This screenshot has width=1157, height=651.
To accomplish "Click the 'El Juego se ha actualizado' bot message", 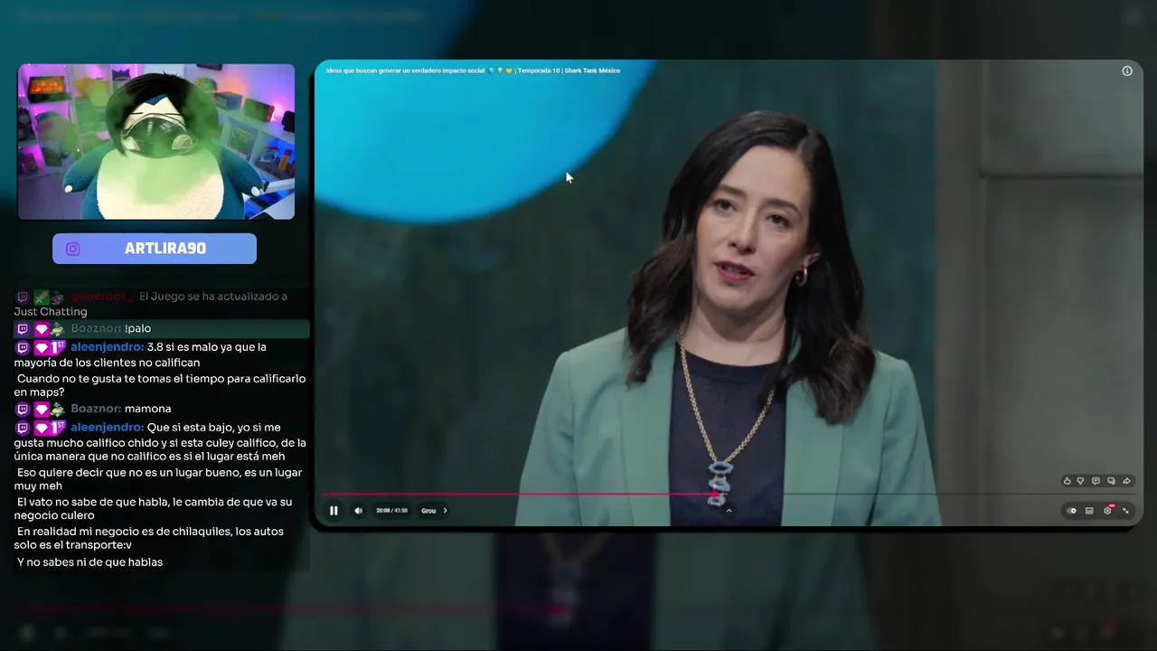I will [152, 304].
